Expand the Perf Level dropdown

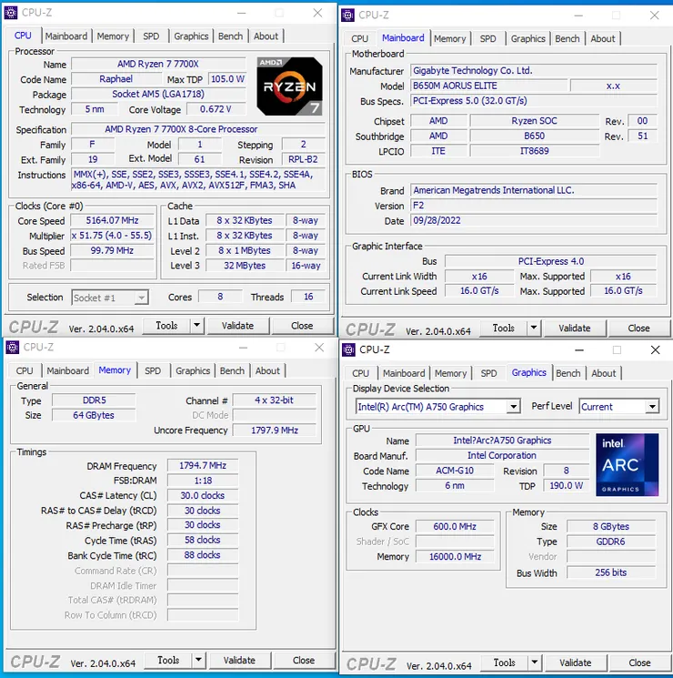652,407
